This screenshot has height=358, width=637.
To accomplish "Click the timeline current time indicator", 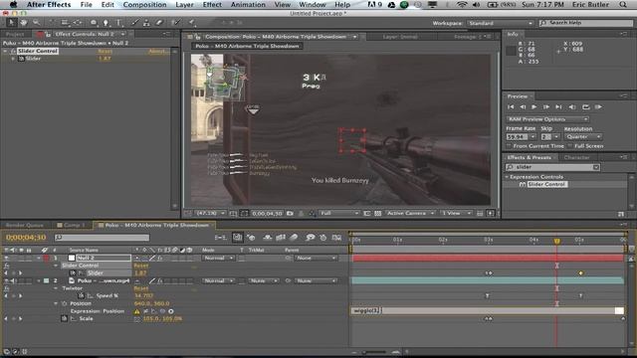I will (x=556, y=241).
